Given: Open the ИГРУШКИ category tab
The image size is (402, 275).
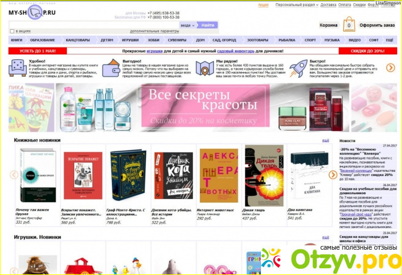Looking at the screenshot, I should pos(130,40).
